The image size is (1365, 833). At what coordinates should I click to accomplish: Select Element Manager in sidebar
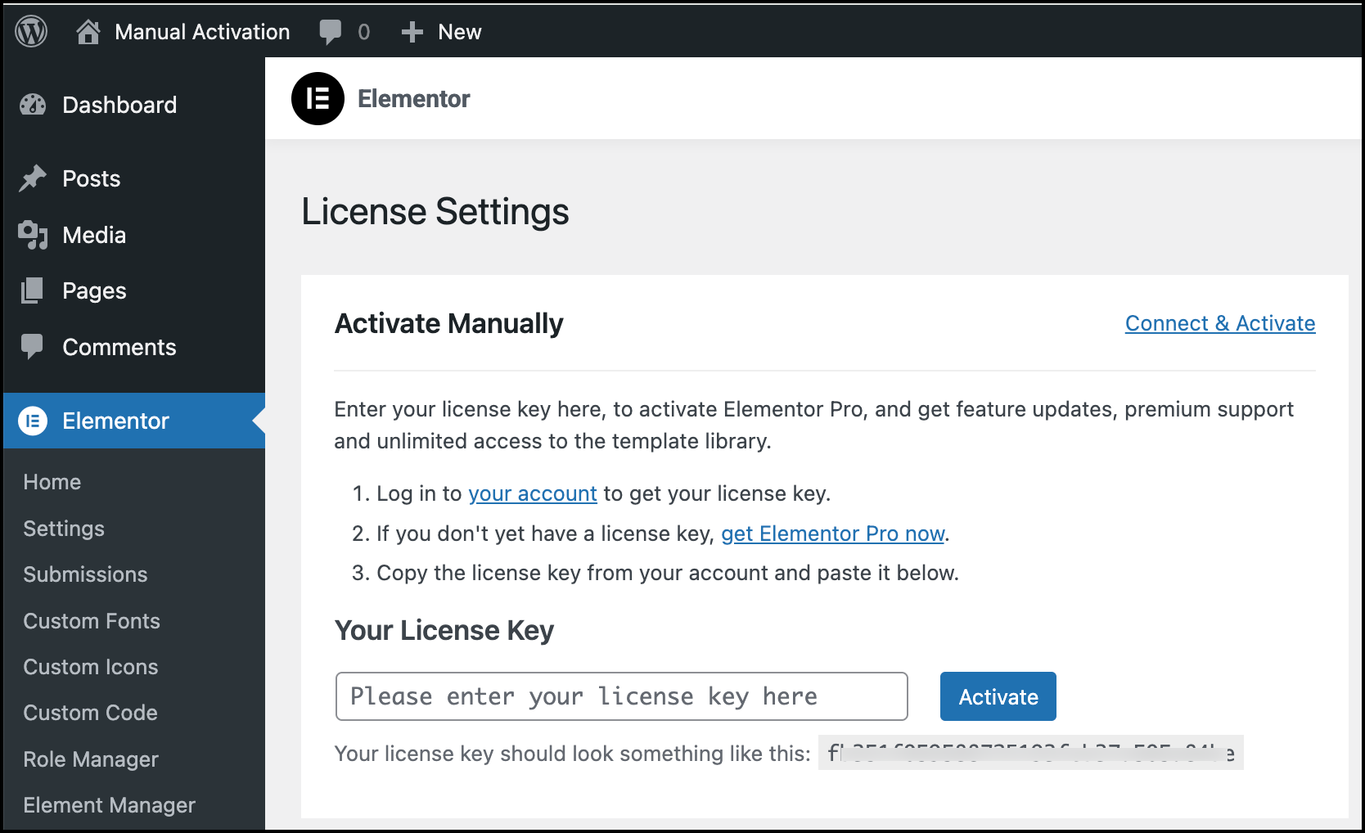pos(109,805)
